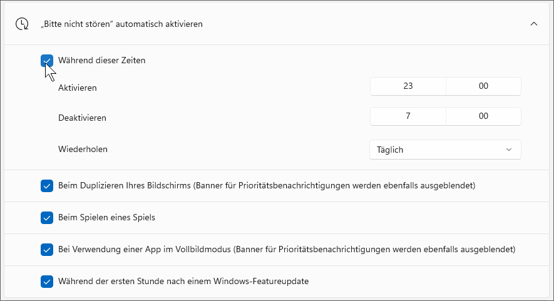
Task: Click the clock icon beside "Bitte nicht stören"
Action: [22, 24]
